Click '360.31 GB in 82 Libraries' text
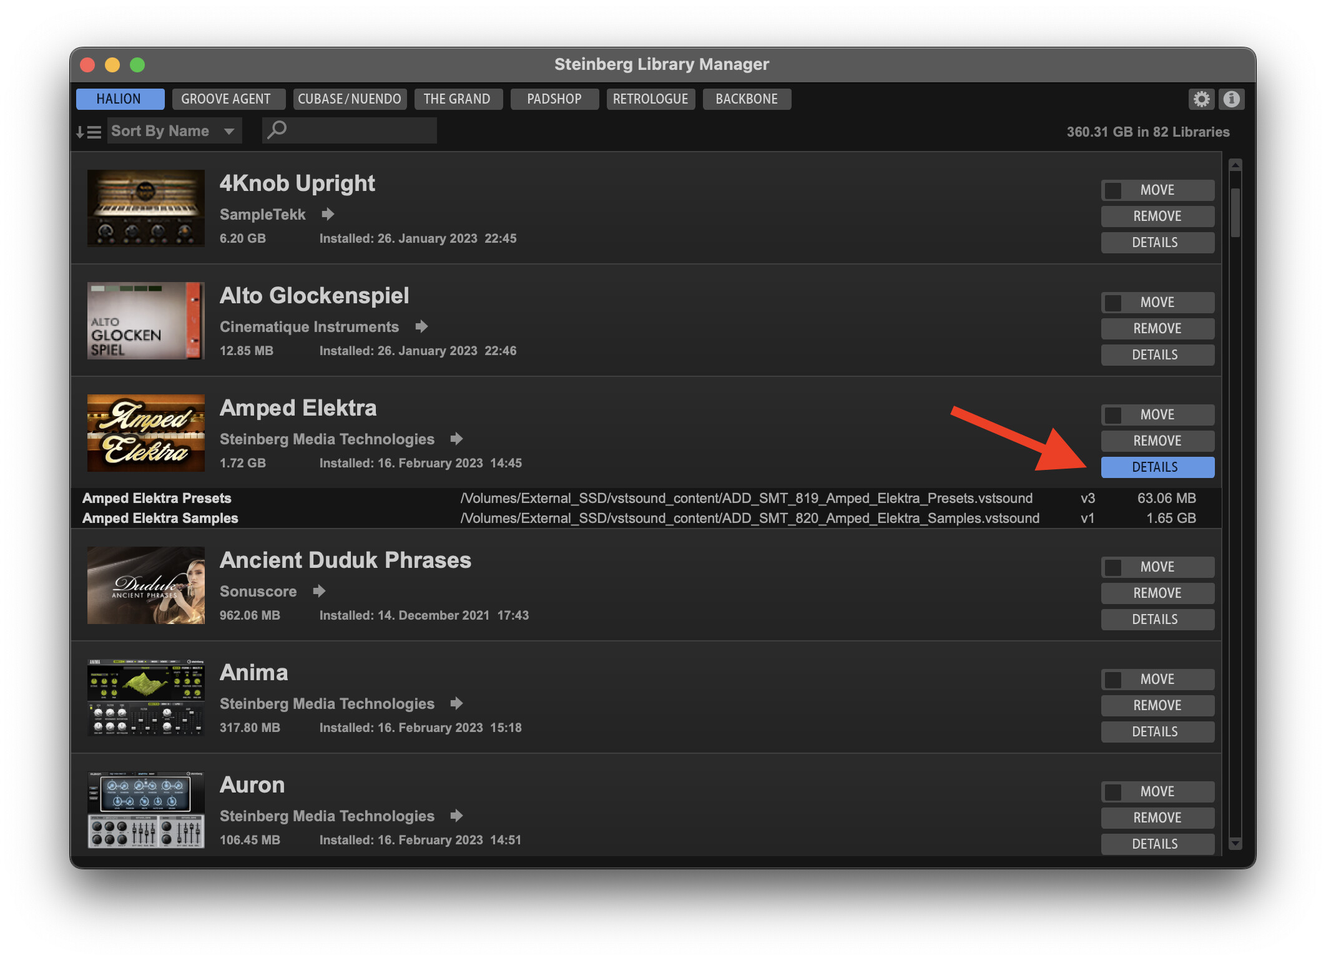 point(1147,132)
